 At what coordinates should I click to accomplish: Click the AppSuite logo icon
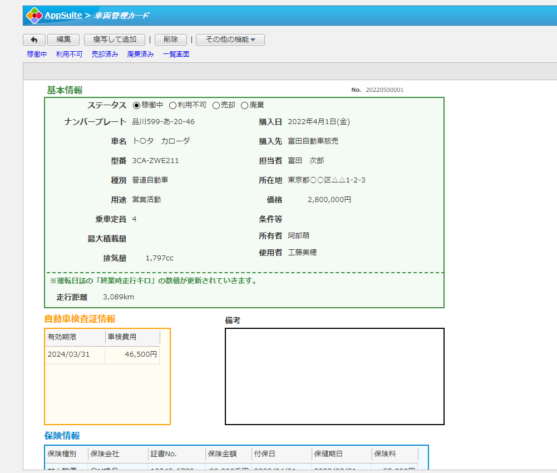[x=34, y=16]
